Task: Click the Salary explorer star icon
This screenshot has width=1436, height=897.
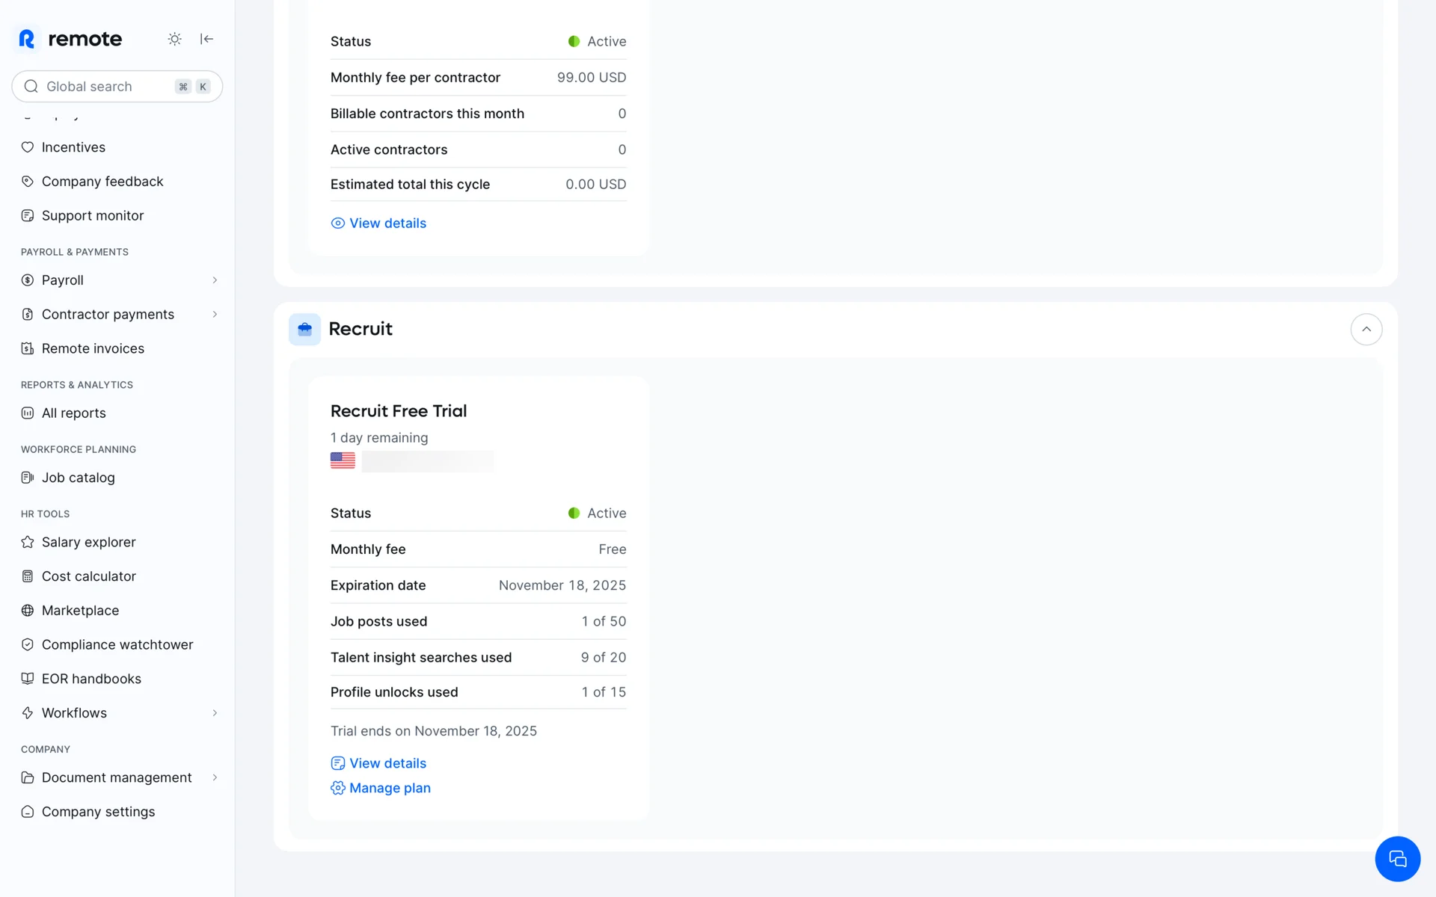Action: [x=28, y=543]
